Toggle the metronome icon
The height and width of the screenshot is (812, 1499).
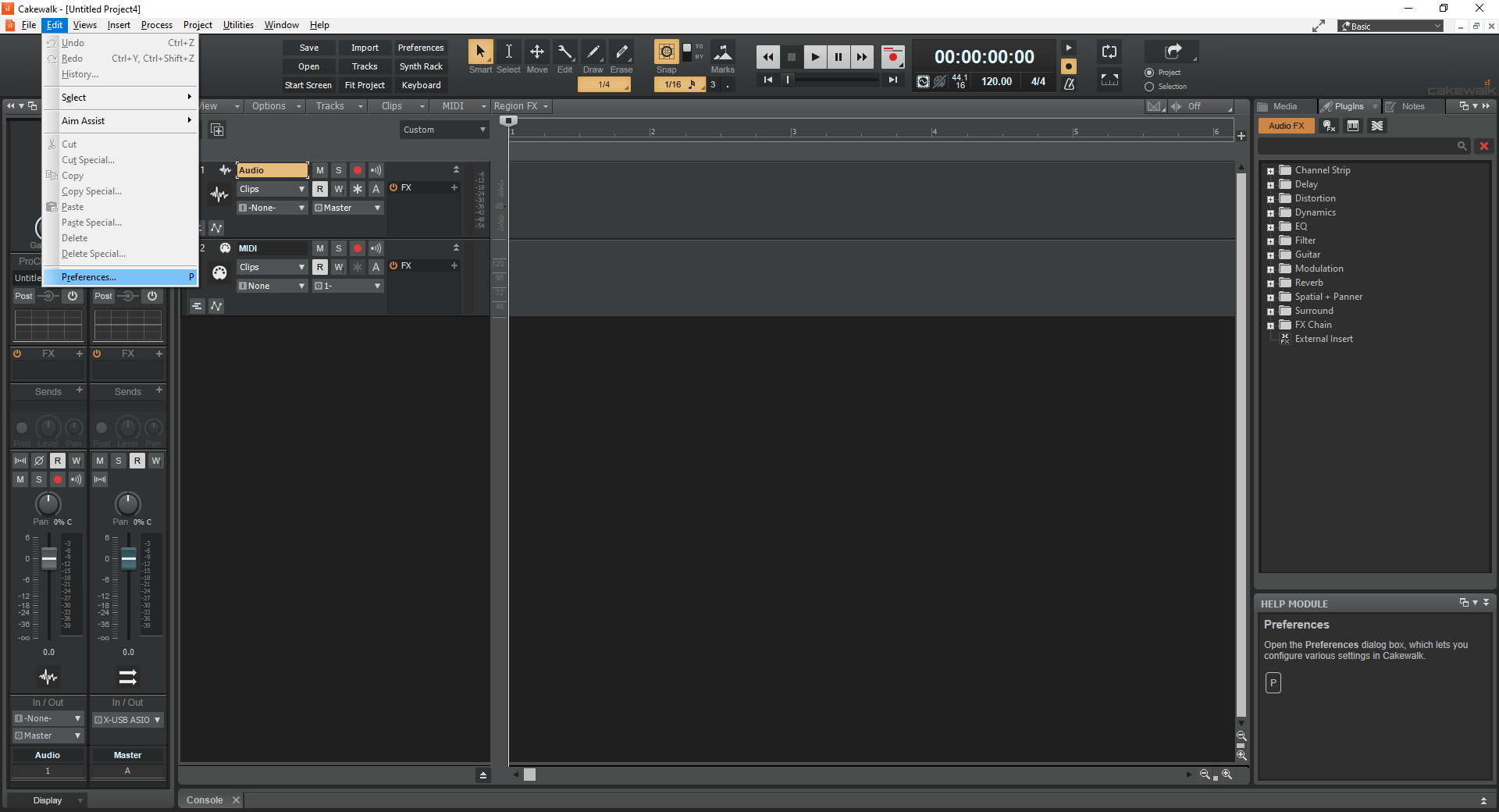click(1070, 83)
